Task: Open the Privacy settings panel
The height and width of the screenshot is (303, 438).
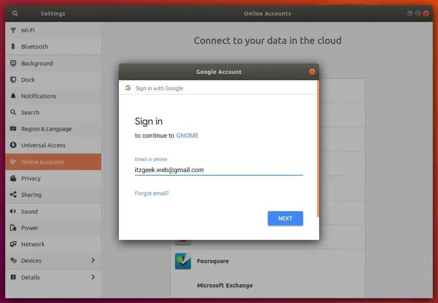Action: [x=53, y=178]
